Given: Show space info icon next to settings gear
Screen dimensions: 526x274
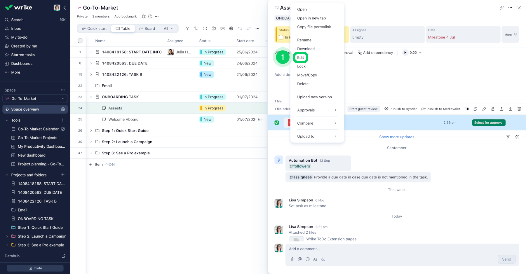Looking at the screenshot, I should pyautogui.click(x=150, y=17).
